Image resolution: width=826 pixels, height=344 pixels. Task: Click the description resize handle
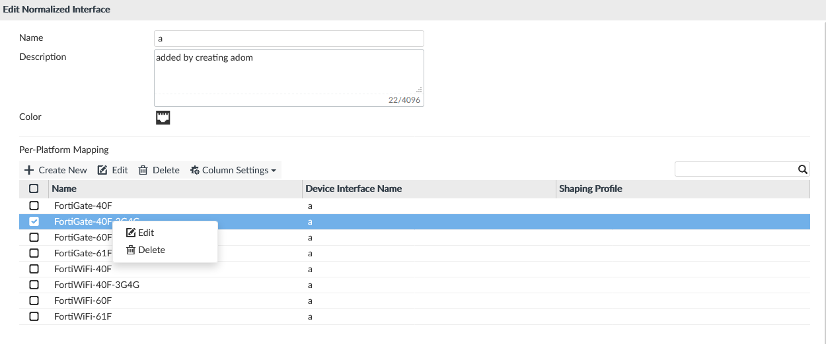click(x=420, y=89)
